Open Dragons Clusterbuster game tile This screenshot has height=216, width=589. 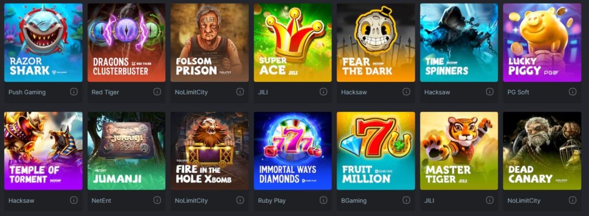click(x=127, y=43)
